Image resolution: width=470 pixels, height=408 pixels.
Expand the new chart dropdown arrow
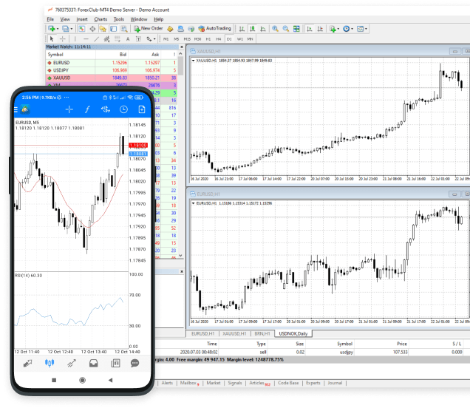(58, 28)
